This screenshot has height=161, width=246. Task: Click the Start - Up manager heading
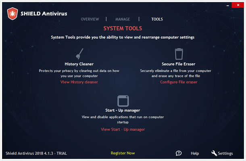(x=123, y=110)
